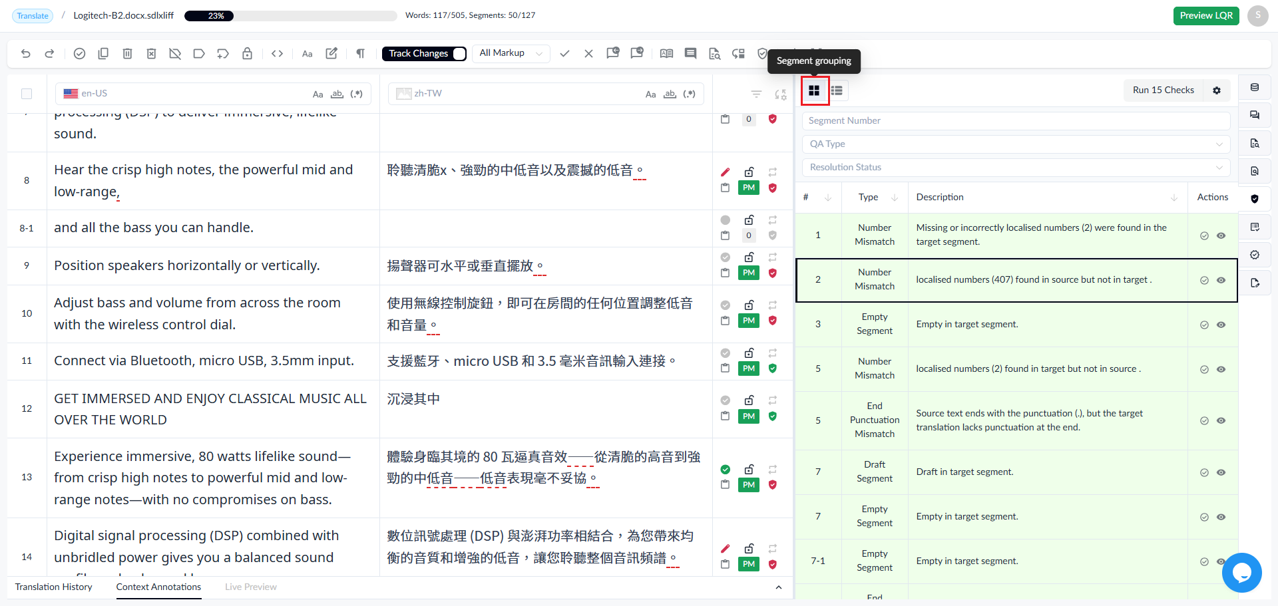Click the database icon in right sidebar
The width and height of the screenshot is (1278, 606).
pyautogui.click(x=1255, y=87)
